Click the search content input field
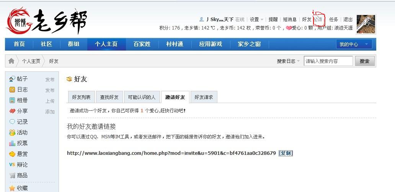395x192 pixels. [x=328, y=61]
